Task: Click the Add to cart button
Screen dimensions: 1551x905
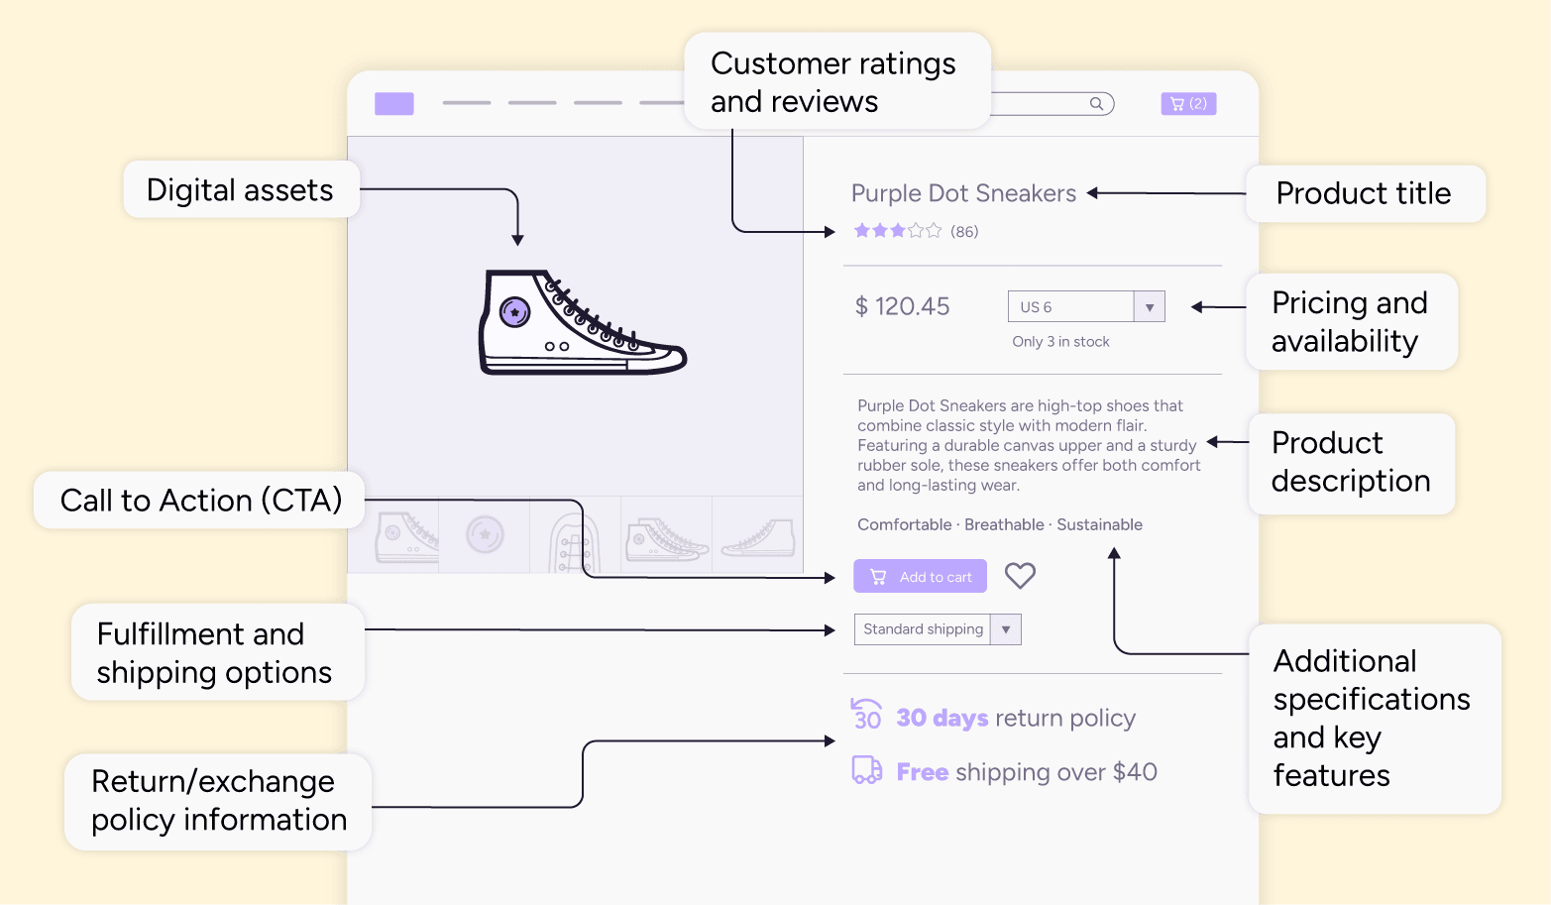Action: tap(920, 577)
